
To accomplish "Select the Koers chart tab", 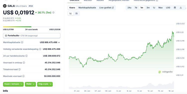I will pyautogui.click(x=72, y=8).
